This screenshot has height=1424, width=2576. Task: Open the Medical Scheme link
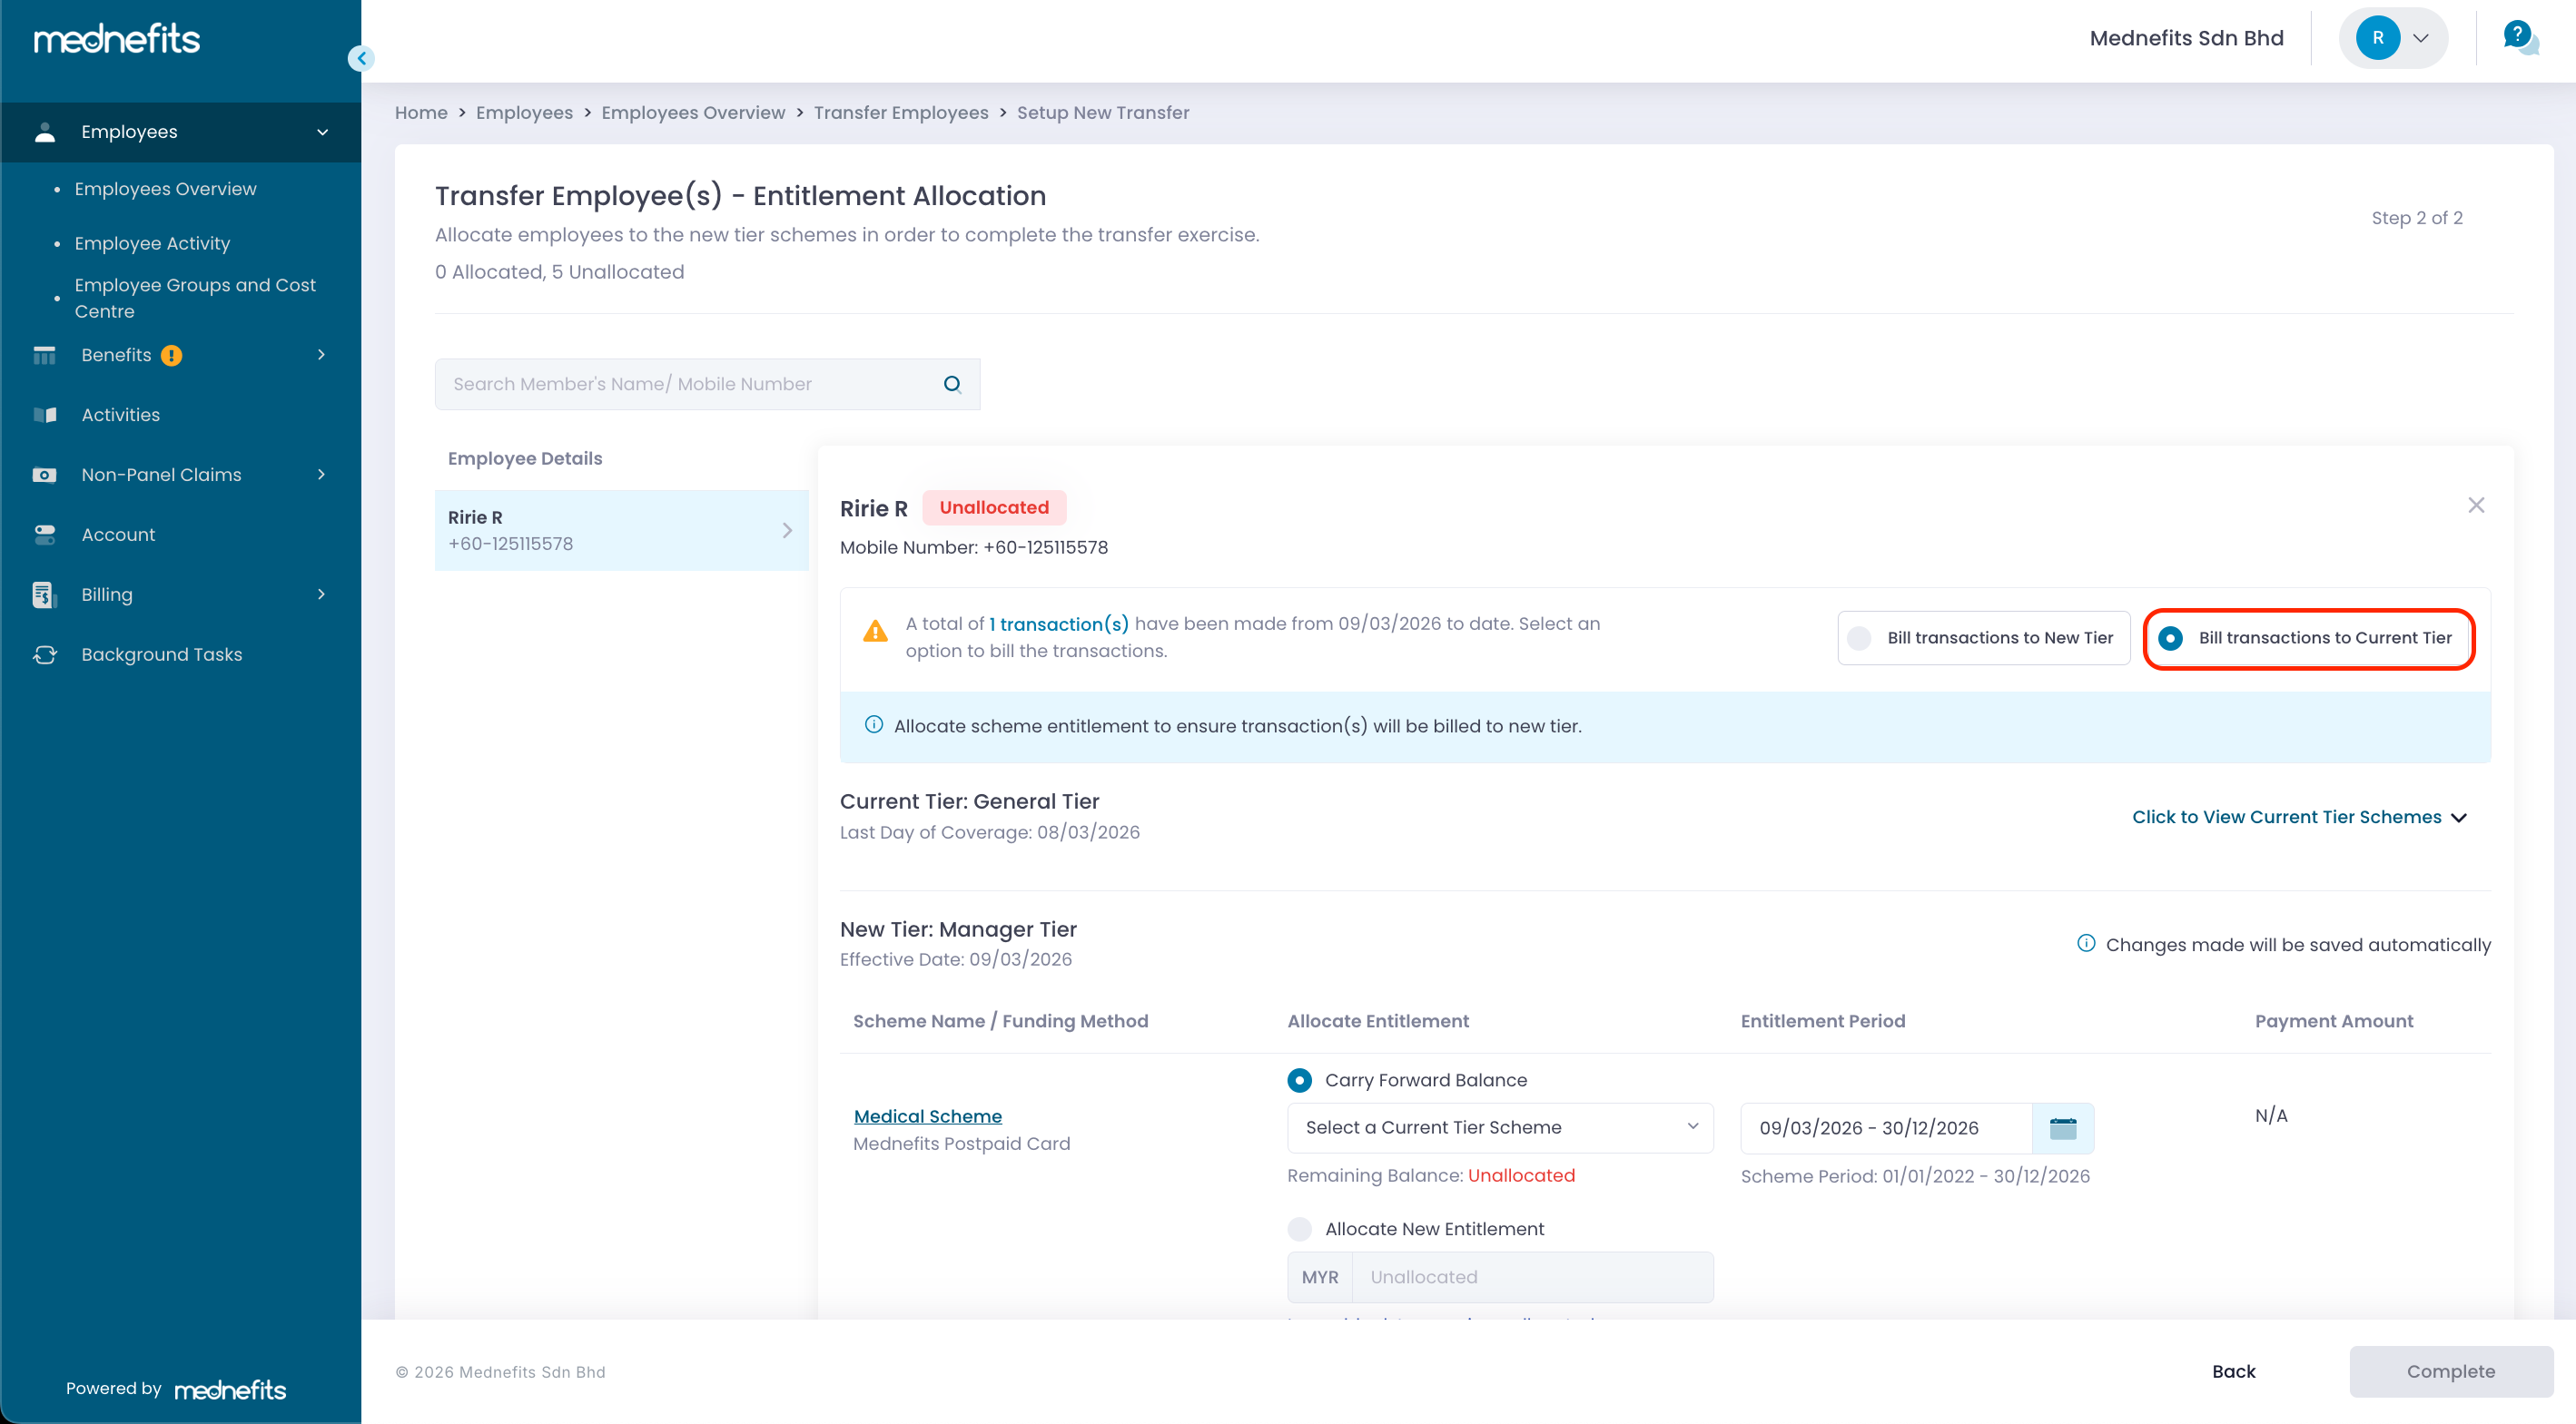[x=927, y=1116]
